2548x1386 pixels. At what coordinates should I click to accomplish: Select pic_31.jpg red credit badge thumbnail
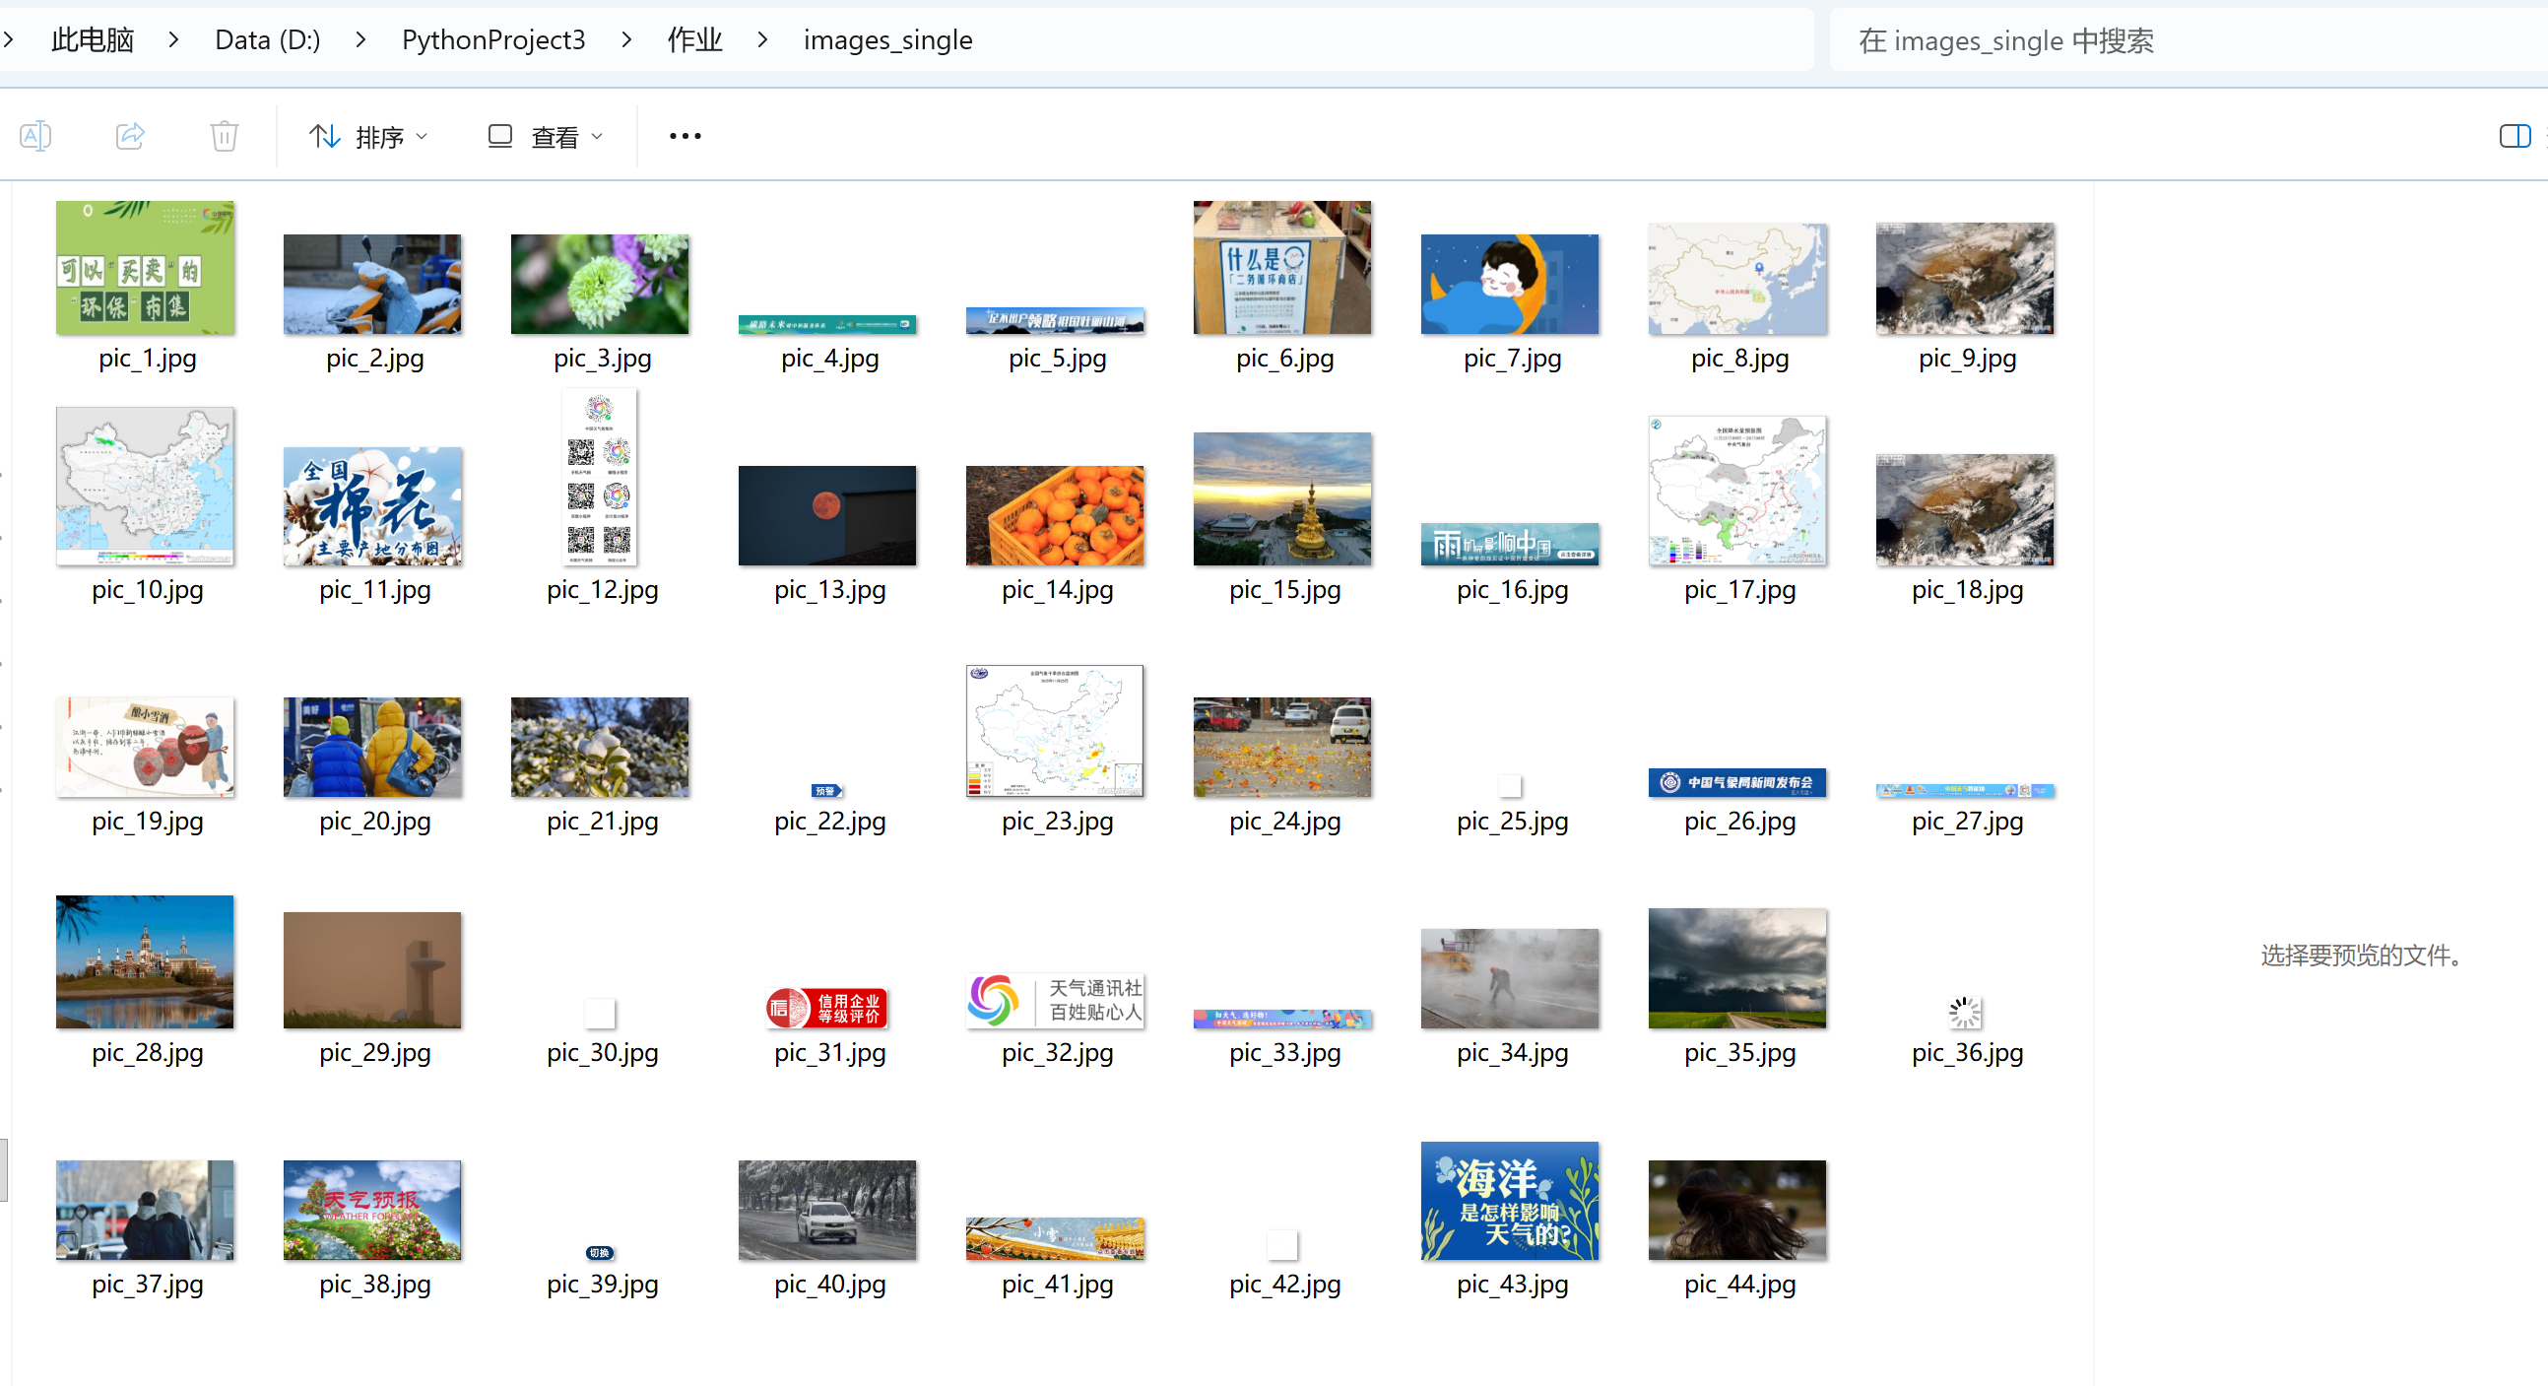827,1008
